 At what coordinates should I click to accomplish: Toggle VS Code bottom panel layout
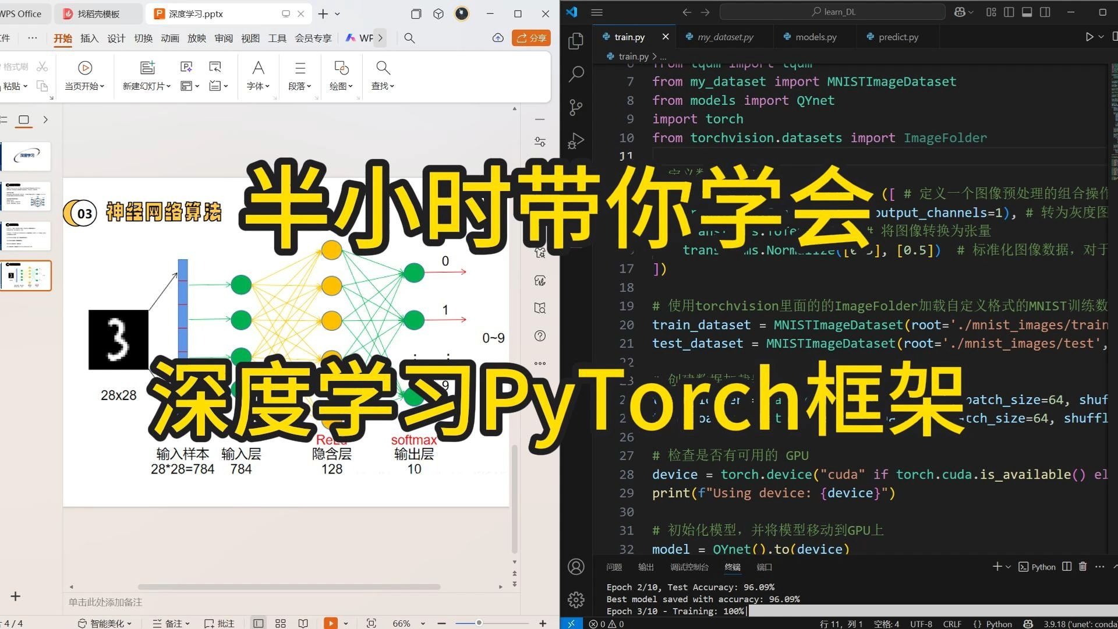point(1027,12)
